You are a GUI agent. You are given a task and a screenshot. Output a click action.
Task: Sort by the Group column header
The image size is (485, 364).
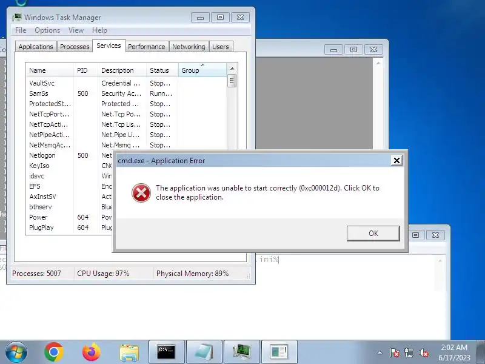pyautogui.click(x=202, y=70)
